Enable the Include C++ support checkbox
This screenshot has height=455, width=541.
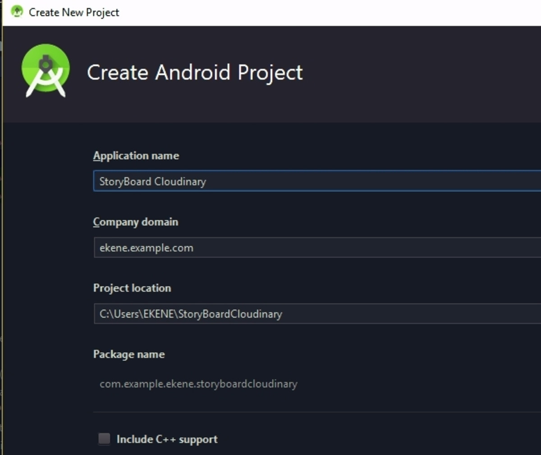tap(104, 439)
